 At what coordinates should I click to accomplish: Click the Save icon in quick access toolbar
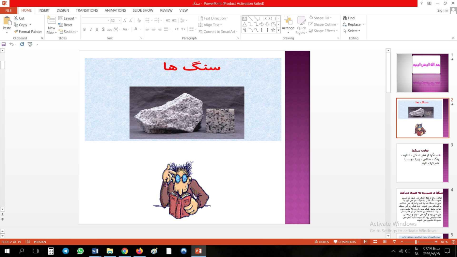point(4,44)
